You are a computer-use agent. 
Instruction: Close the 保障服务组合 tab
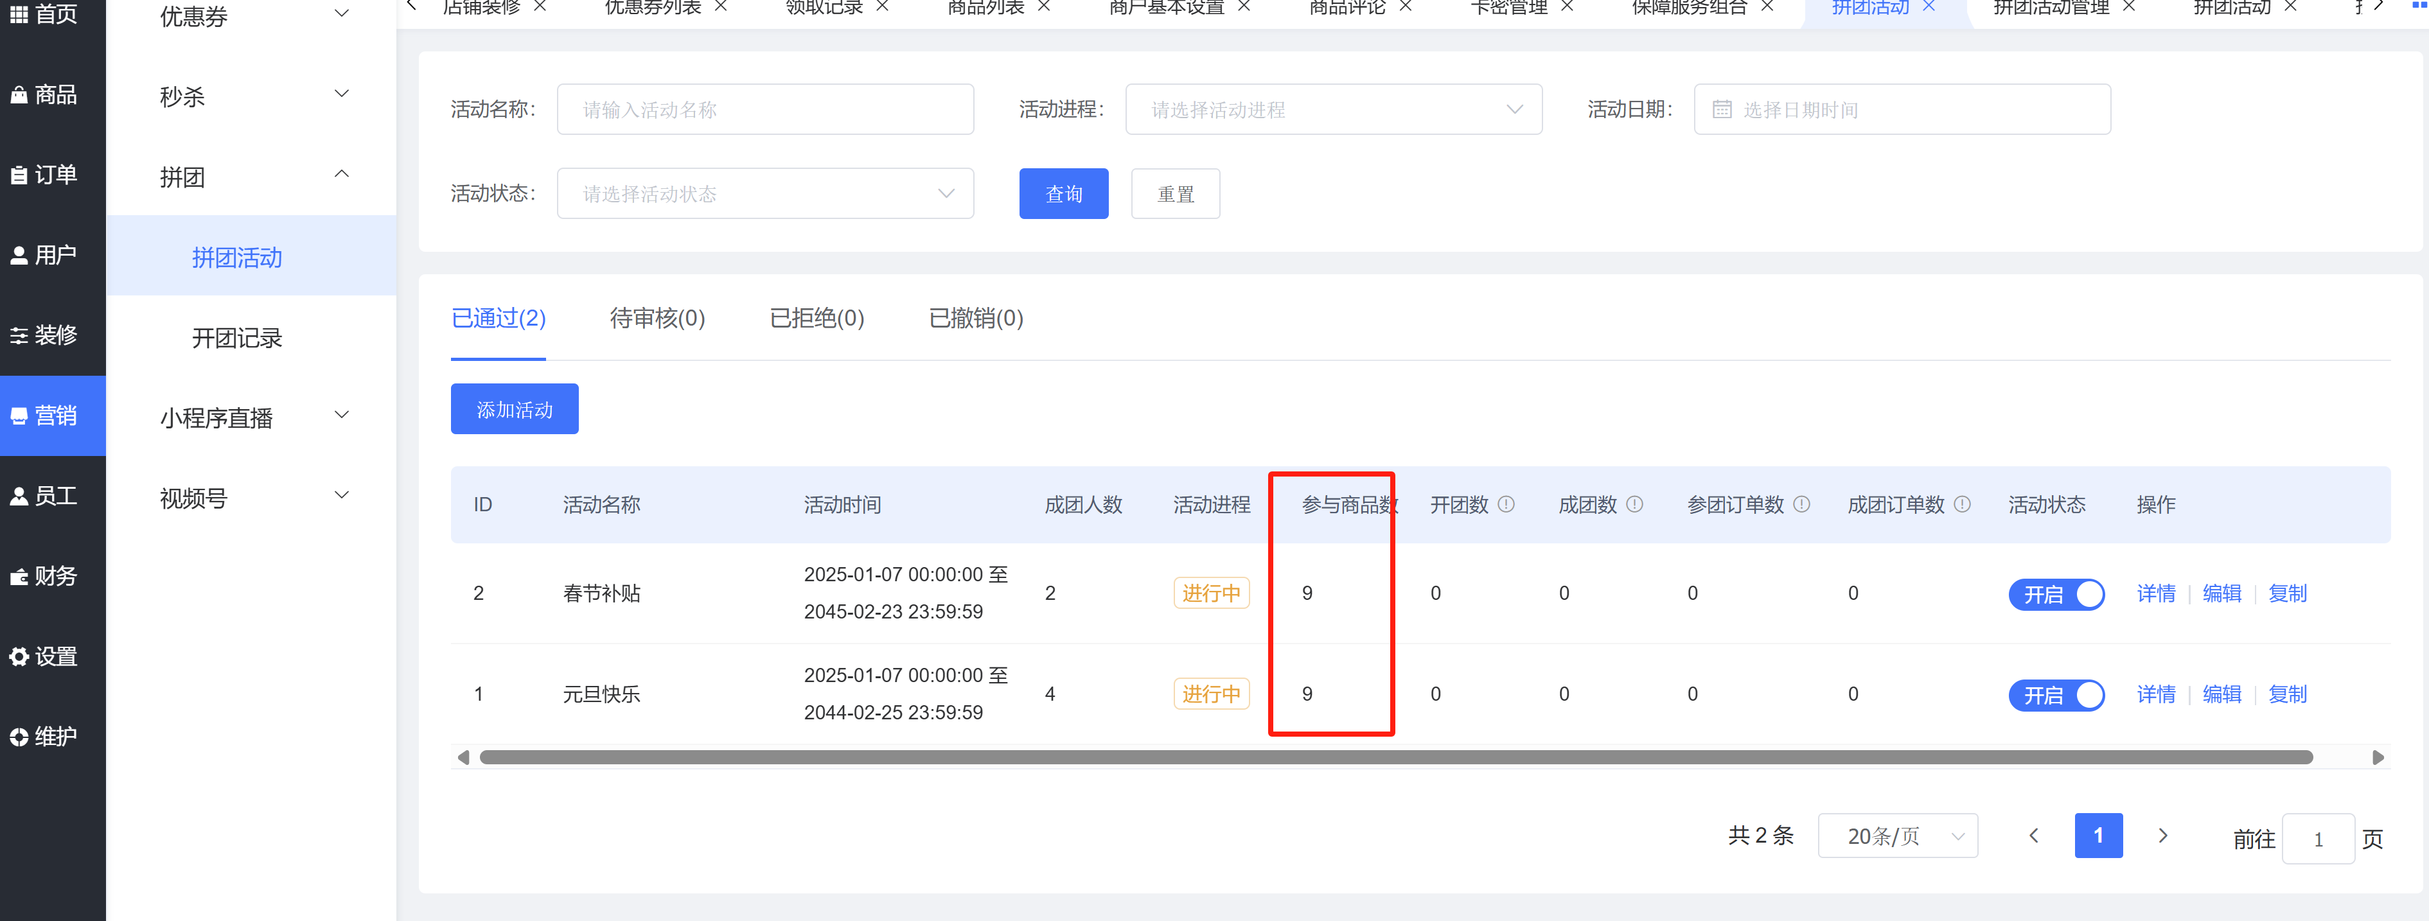tap(1767, 6)
